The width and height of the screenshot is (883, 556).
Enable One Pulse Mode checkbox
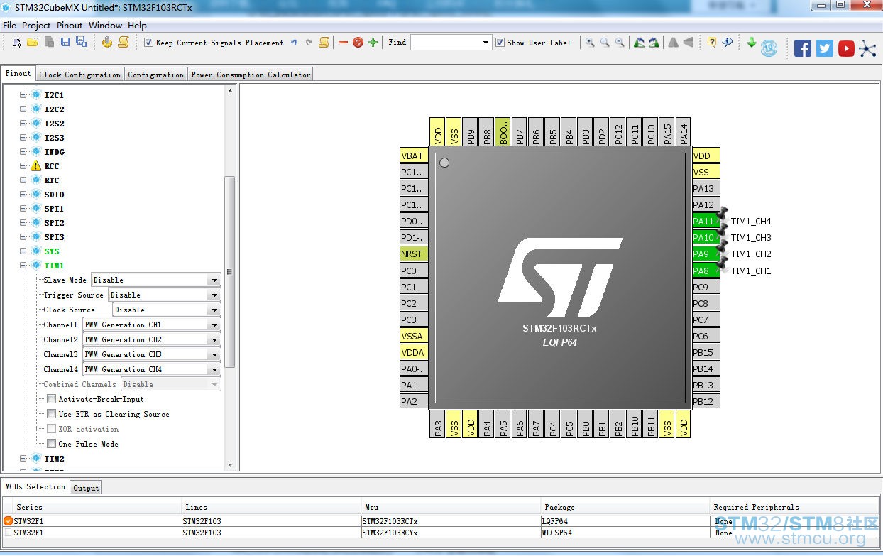[51, 444]
